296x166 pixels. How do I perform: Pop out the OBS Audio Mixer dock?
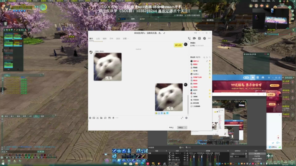(228, 151)
